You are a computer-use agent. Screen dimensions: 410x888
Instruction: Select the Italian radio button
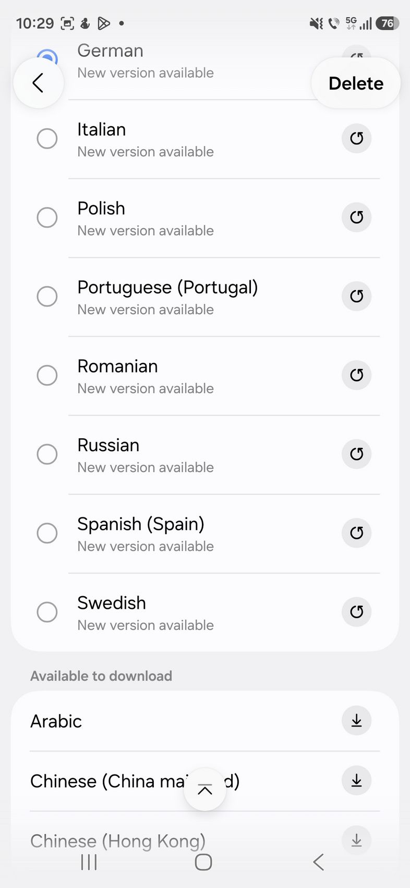47,139
